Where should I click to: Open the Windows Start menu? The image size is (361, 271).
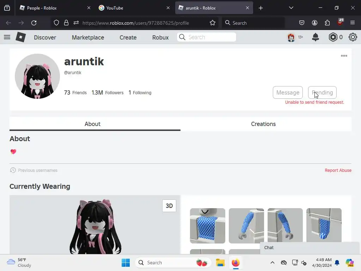pos(126,263)
